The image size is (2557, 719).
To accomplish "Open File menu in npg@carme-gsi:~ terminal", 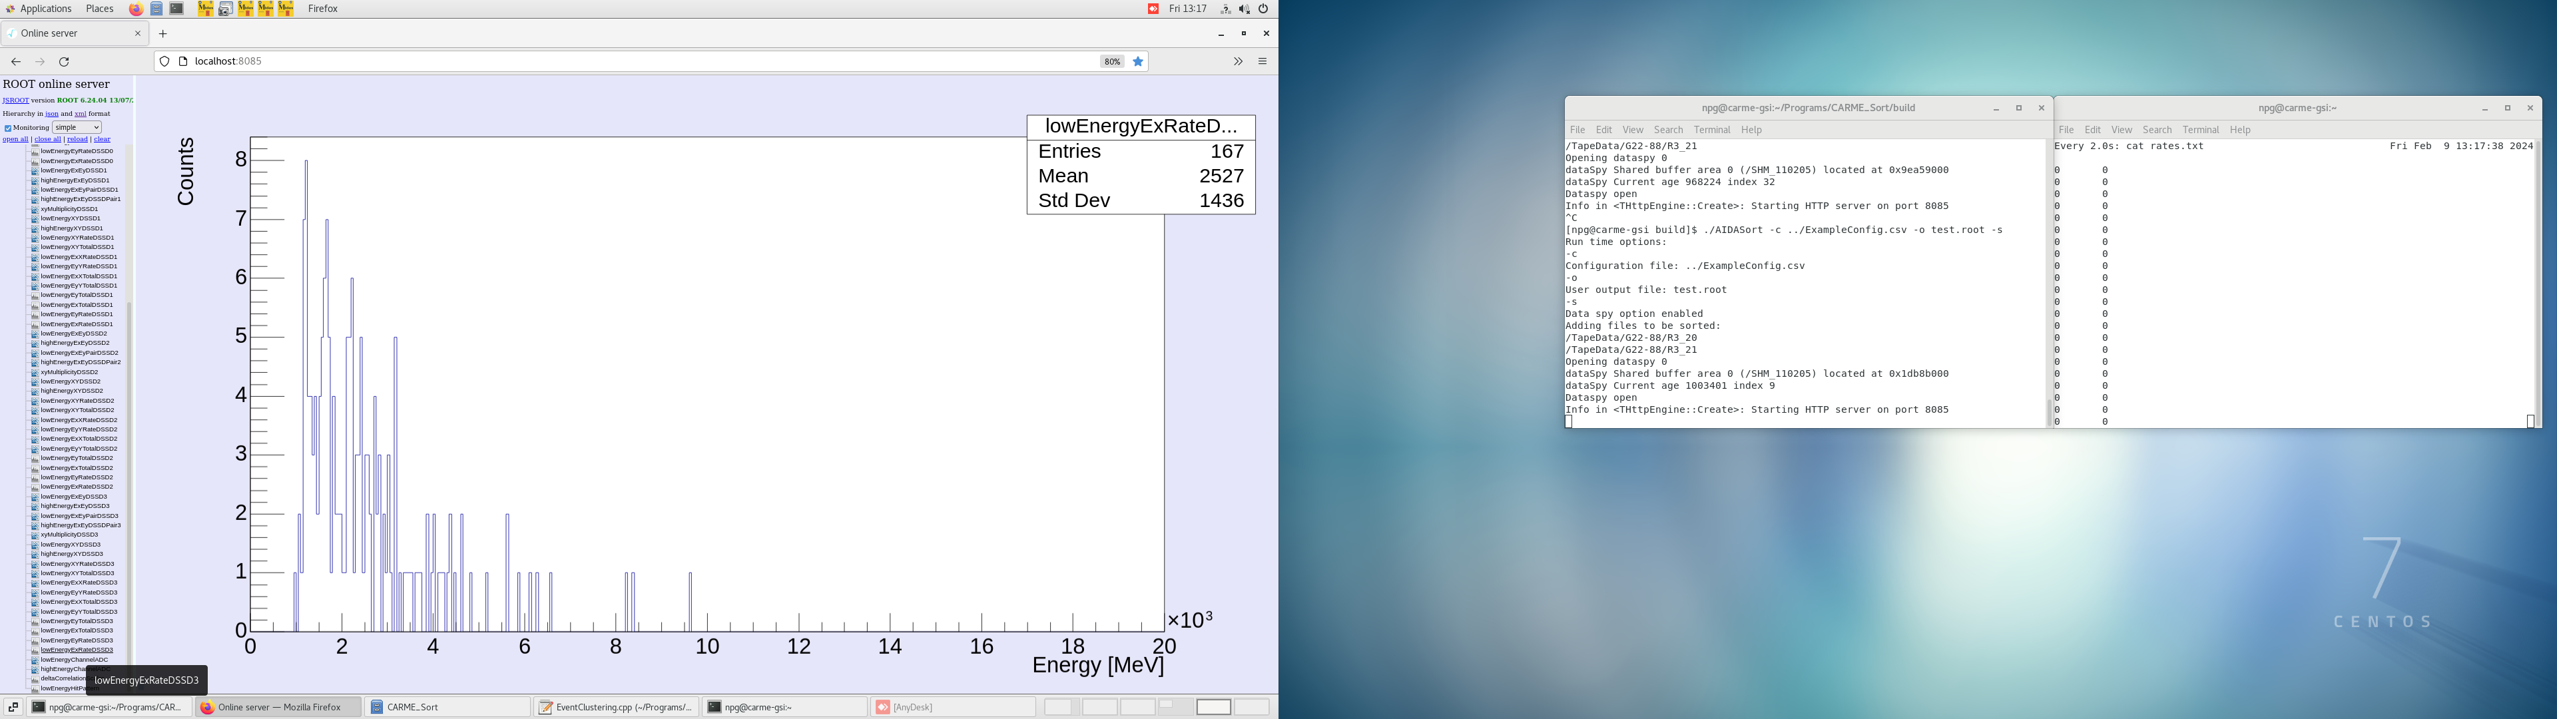I will (x=2067, y=130).
